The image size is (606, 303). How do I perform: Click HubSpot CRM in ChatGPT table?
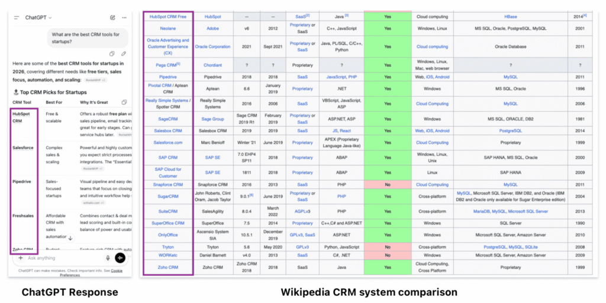pos(21,117)
